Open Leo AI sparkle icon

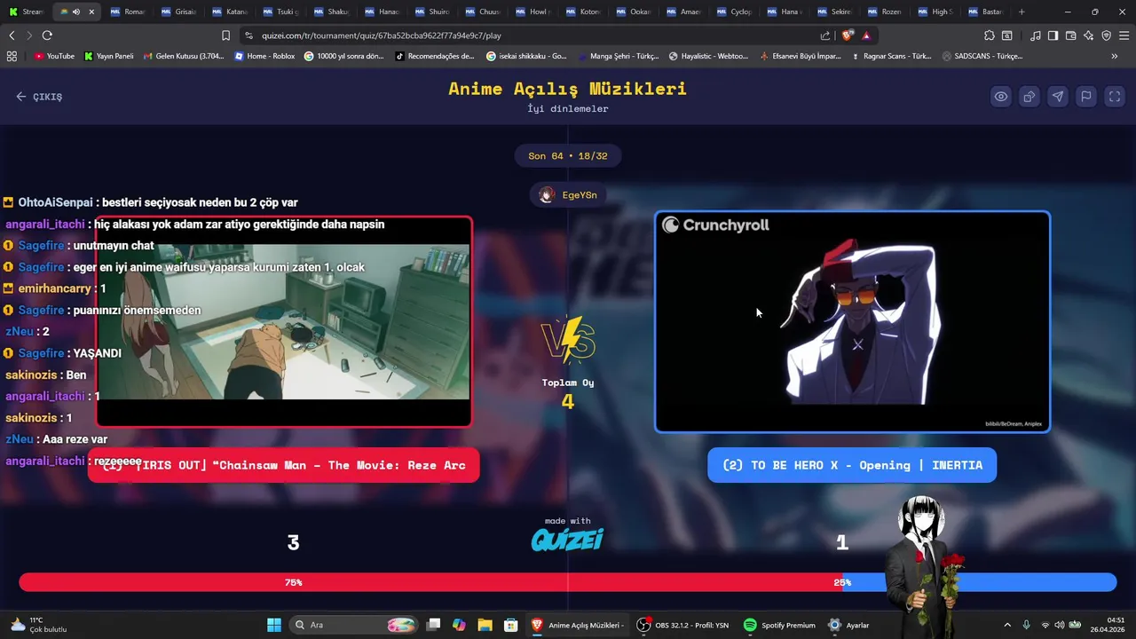[1088, 35]
